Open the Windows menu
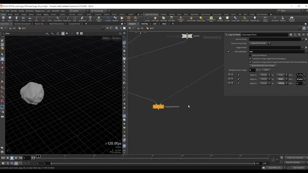Screen dimensions: 308x173 [30, 11]
